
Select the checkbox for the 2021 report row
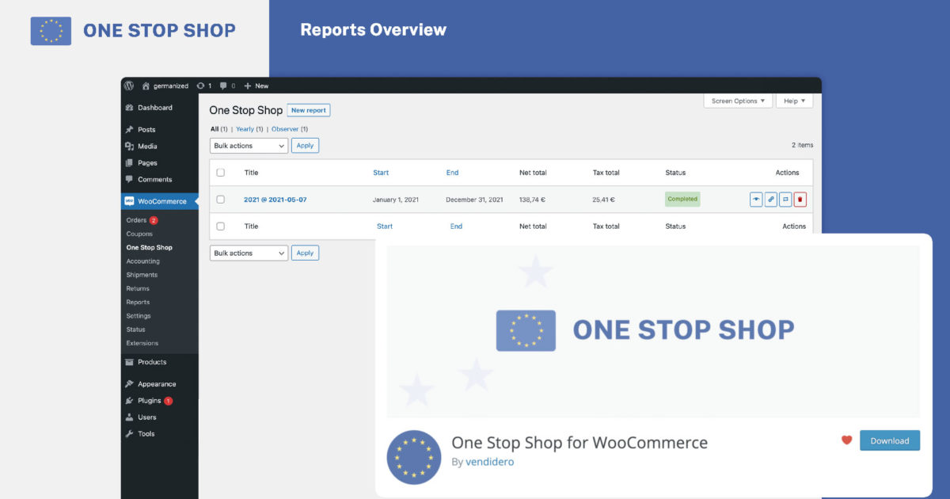pos(221,199)
